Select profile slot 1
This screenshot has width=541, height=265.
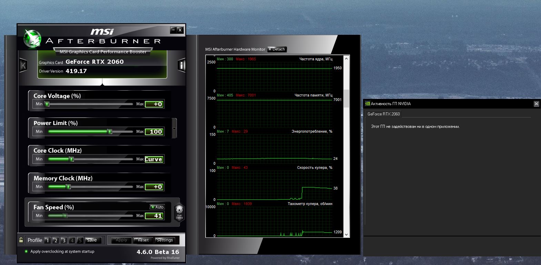[x=48, y=240]
